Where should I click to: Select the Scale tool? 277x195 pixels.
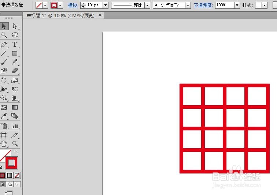click(x=15, y=80)
